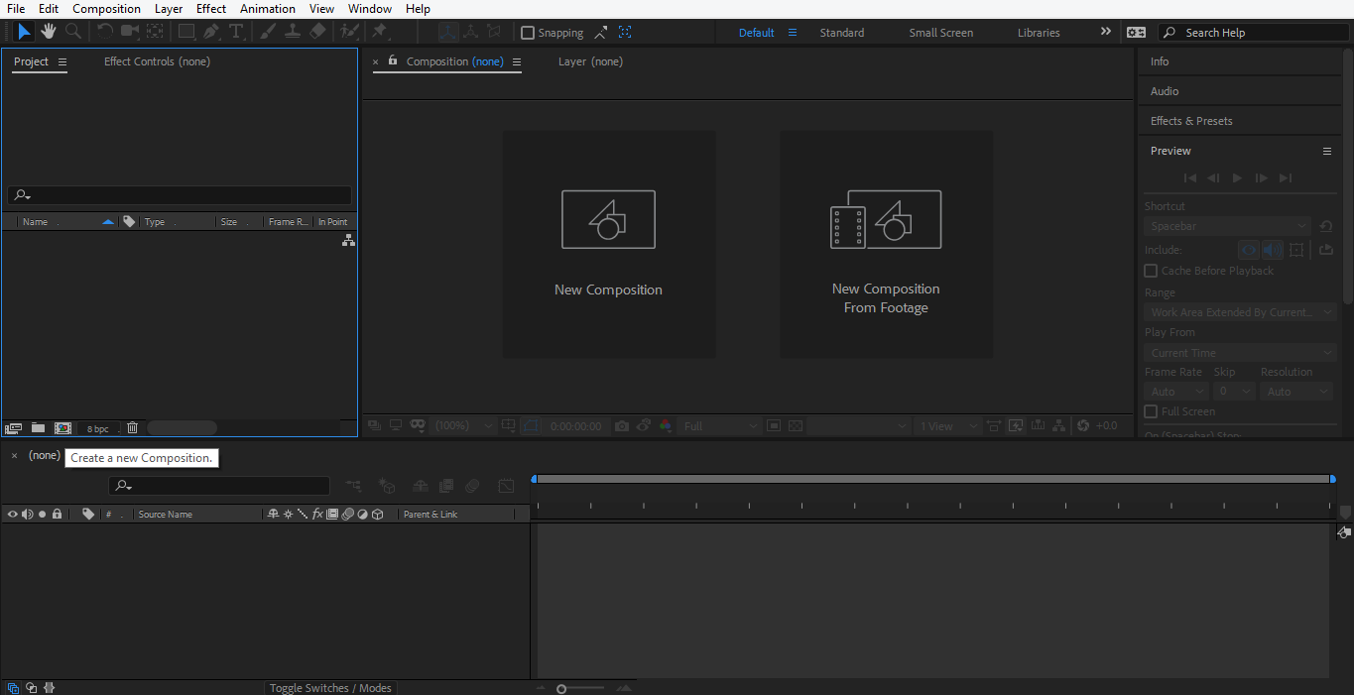Image resolution: width=1354 pixels, height=695 pixels.
Task: Select the Type tool
Action: (236, 32)
